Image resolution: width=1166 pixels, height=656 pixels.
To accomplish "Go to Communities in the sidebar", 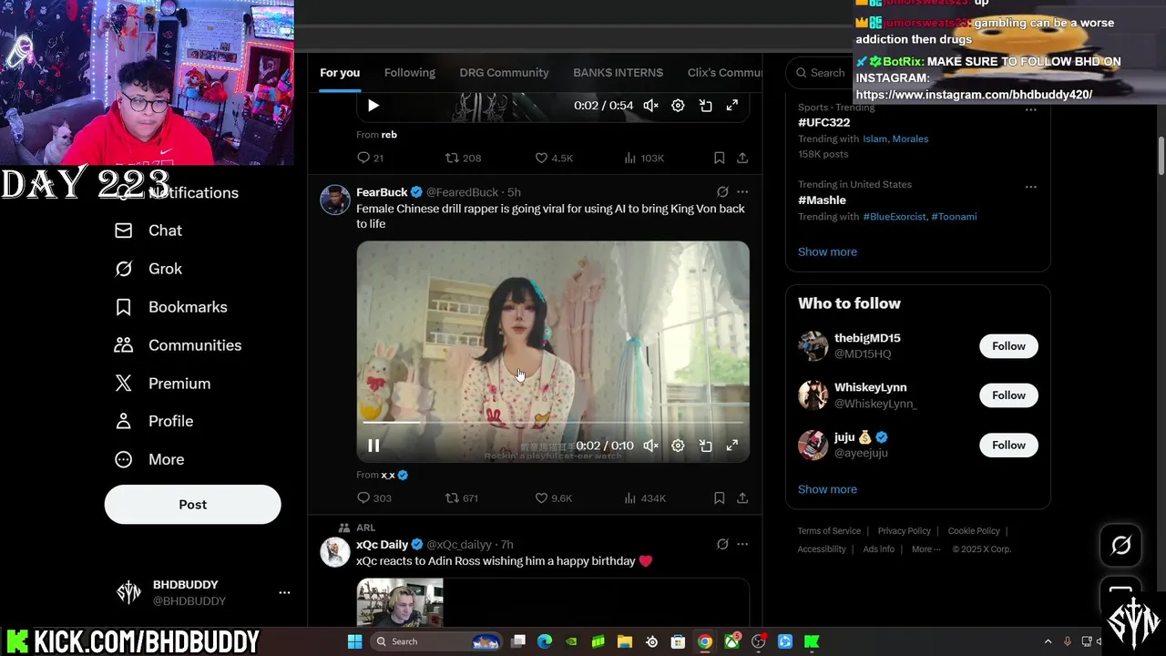I will coord(178,345).
